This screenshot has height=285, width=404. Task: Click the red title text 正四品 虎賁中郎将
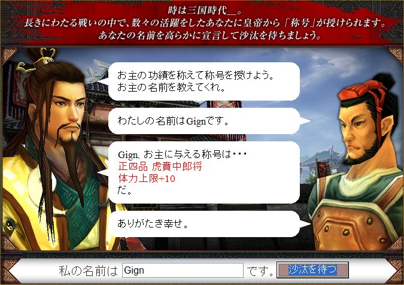point(160,166)
